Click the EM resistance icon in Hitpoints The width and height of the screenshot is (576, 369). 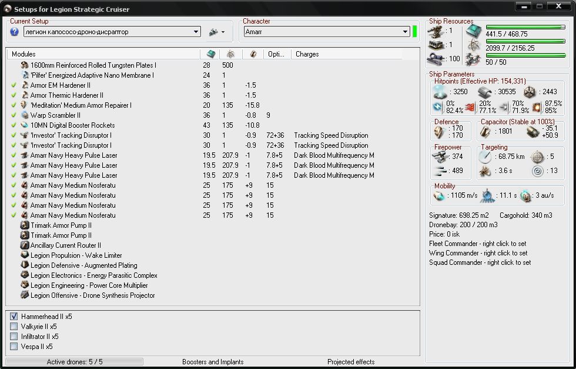click(437, 108)
